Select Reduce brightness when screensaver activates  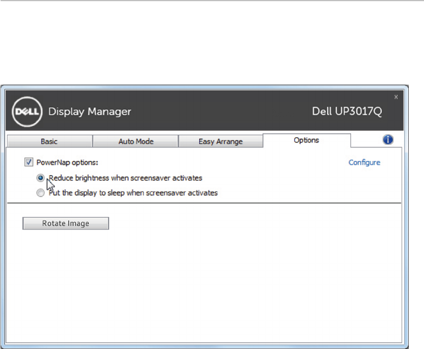pyautogui.click(x=40, y=178)
